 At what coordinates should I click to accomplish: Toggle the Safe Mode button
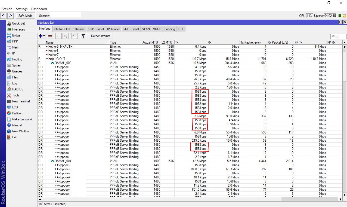(x=26, y=16)
